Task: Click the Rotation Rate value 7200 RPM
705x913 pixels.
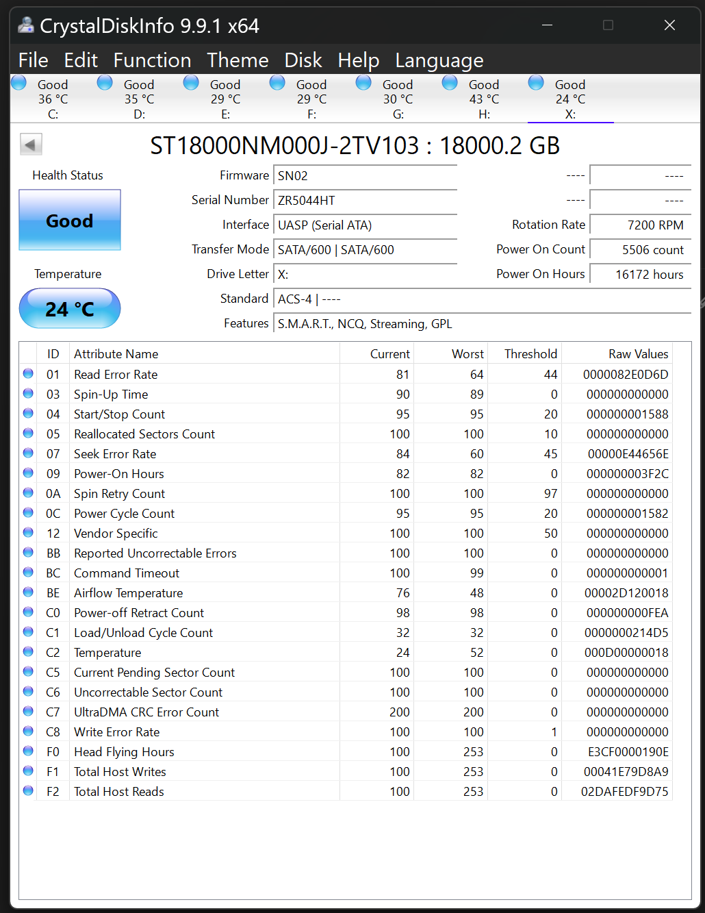Action: (x=640, y=225)
